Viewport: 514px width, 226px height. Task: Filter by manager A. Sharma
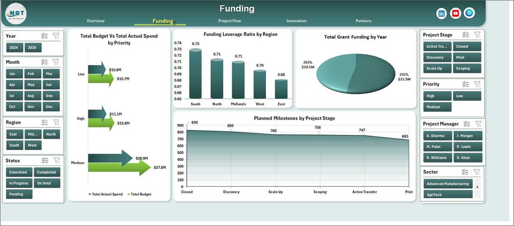pos(438,136)
